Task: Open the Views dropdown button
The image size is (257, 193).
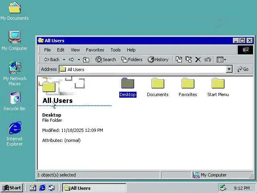Action: click(x=221, y=60)
